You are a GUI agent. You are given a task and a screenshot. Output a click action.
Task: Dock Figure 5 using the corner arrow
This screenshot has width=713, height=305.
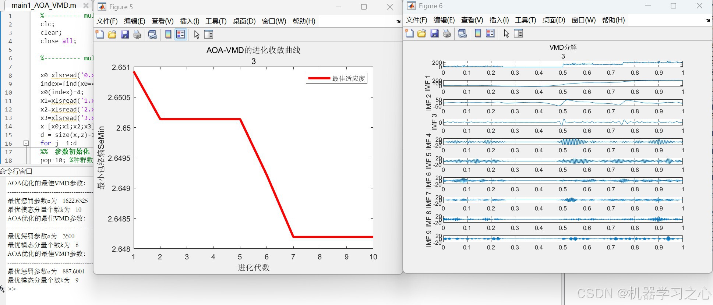click(x=398, y=21)
